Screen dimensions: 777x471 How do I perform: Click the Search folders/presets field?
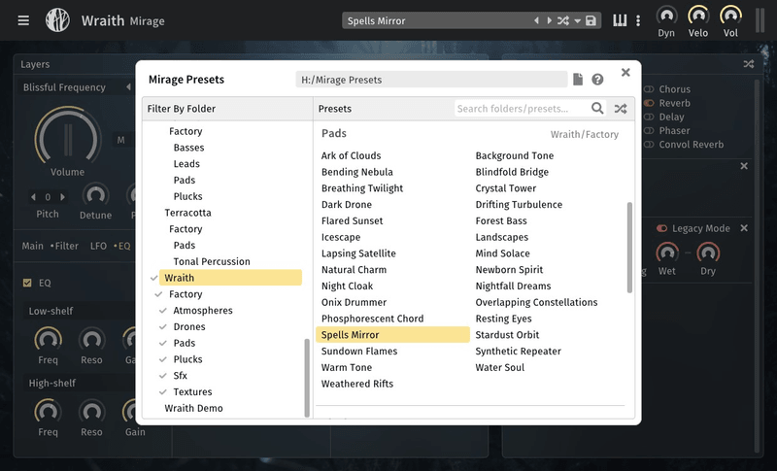(x=522, y=109)
